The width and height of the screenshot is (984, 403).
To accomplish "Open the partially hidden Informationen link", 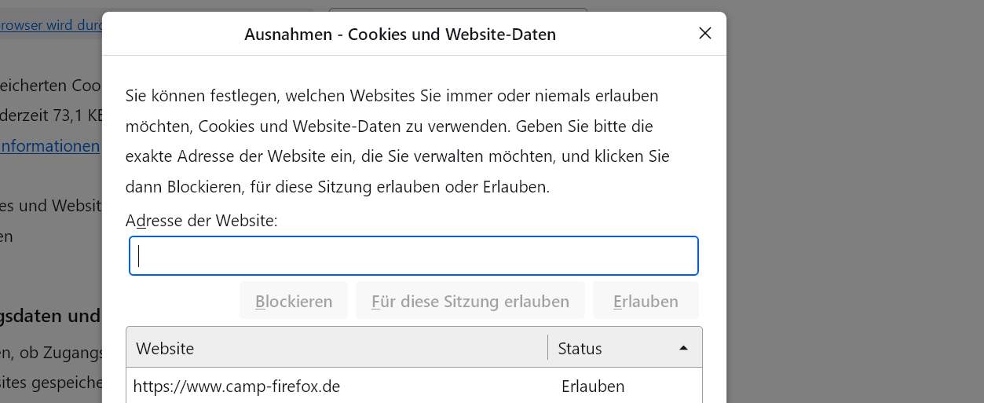I will tap(50, 145).
